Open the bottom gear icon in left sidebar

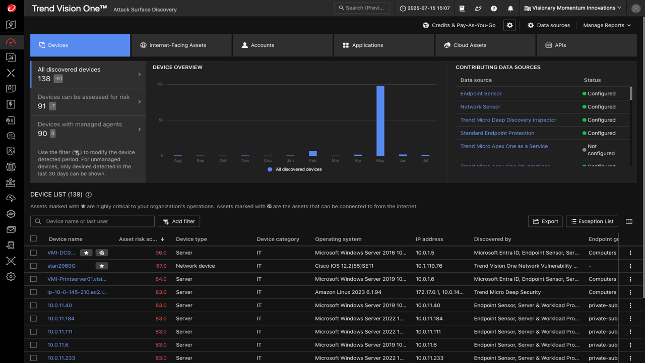point(11,277)
